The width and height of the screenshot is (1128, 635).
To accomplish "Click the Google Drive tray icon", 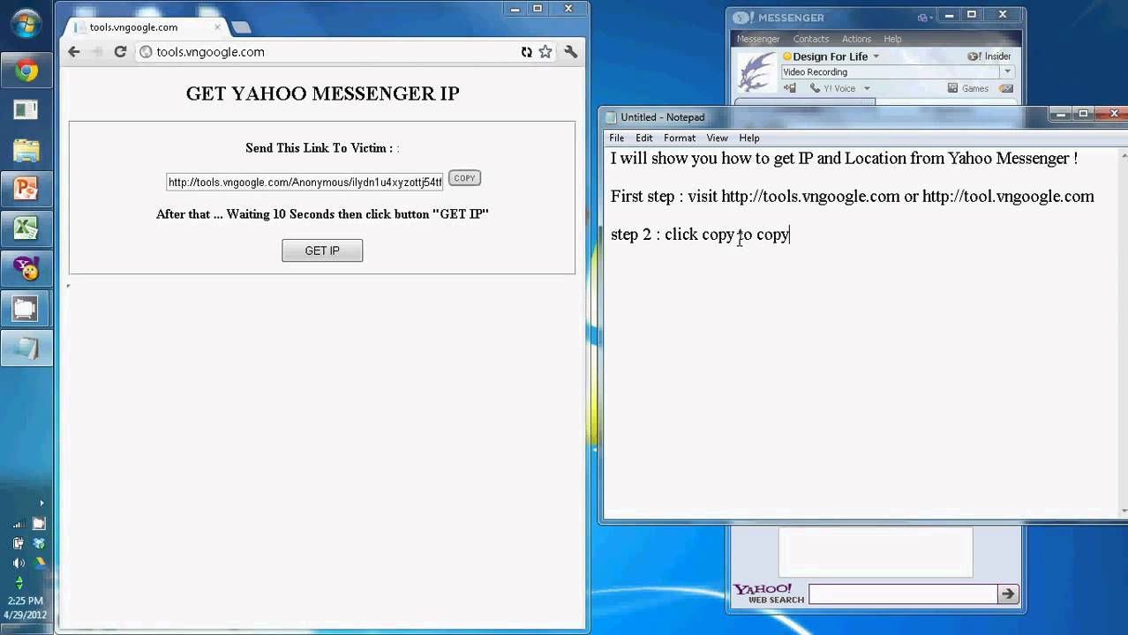I will coord(39,563).
